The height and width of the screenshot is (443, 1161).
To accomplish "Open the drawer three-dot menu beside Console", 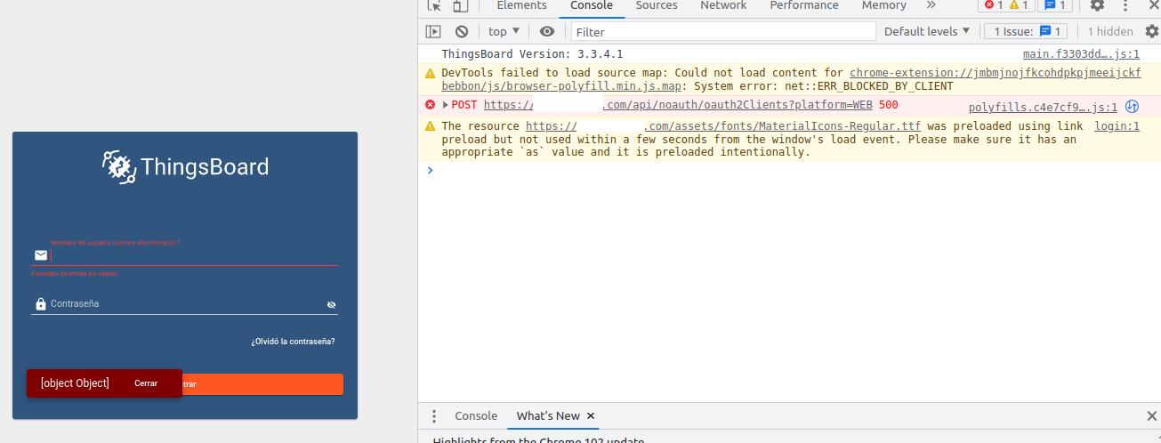I will 434,415.
